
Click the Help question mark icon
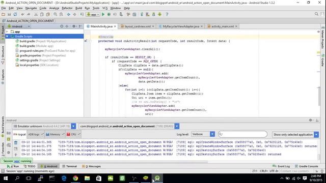click(x=167, y=14)
